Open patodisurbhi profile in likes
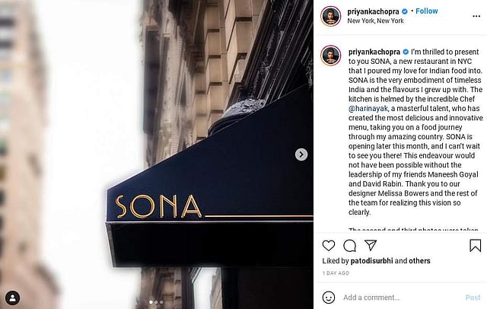The width and height of the screenshot is (487, 309). 371,261
